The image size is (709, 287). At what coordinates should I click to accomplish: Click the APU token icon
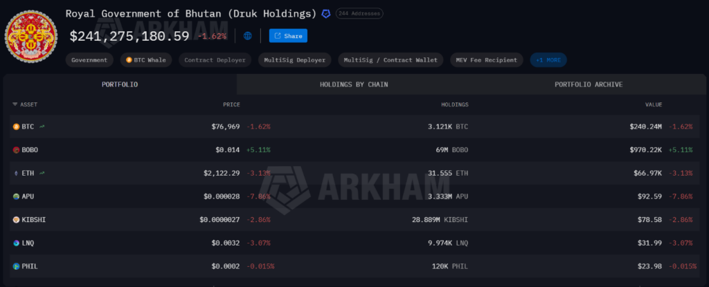(17, 196)
